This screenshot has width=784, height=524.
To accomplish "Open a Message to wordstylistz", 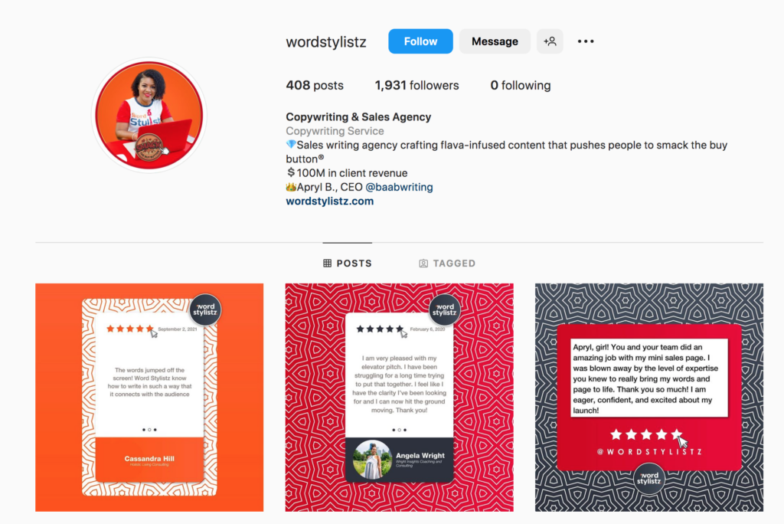I will click(x=495, y=41).
